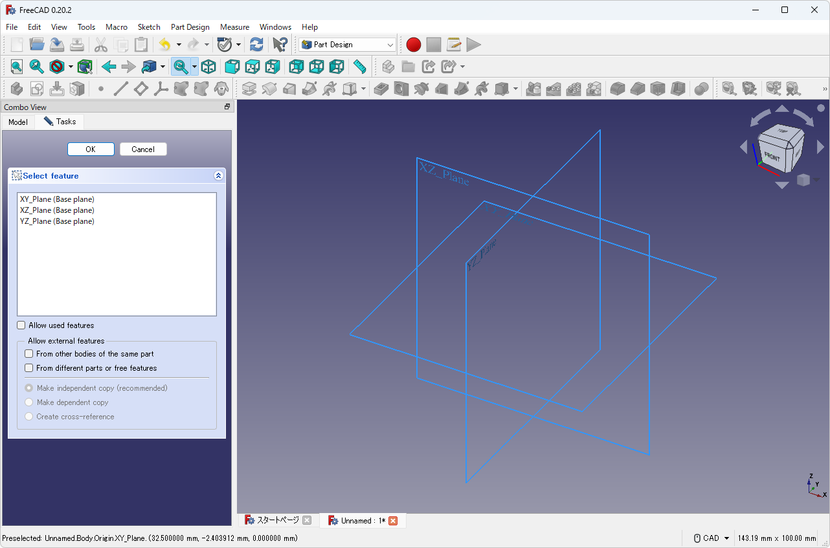Activate the What's This help pointer
830x548 pixels.
[x=280, y=45]
